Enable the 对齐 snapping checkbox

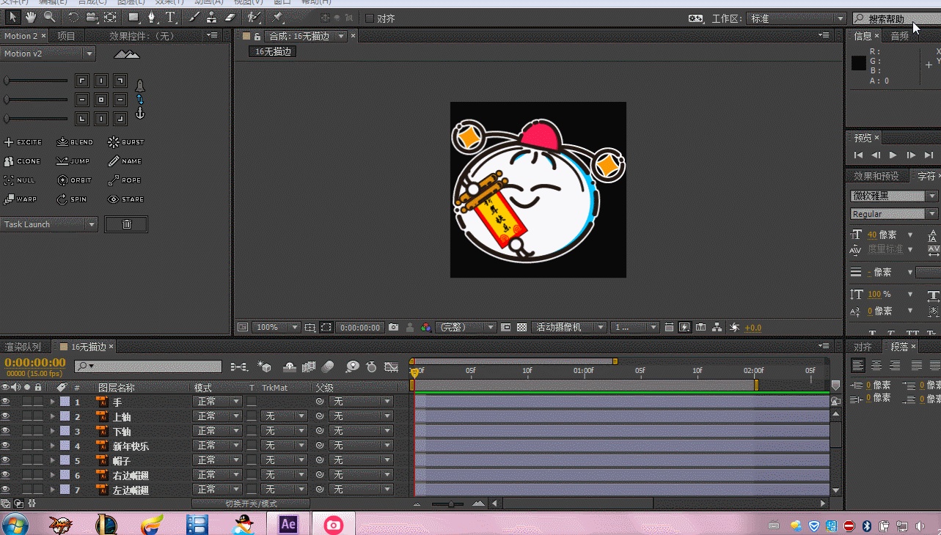[369, 18]
